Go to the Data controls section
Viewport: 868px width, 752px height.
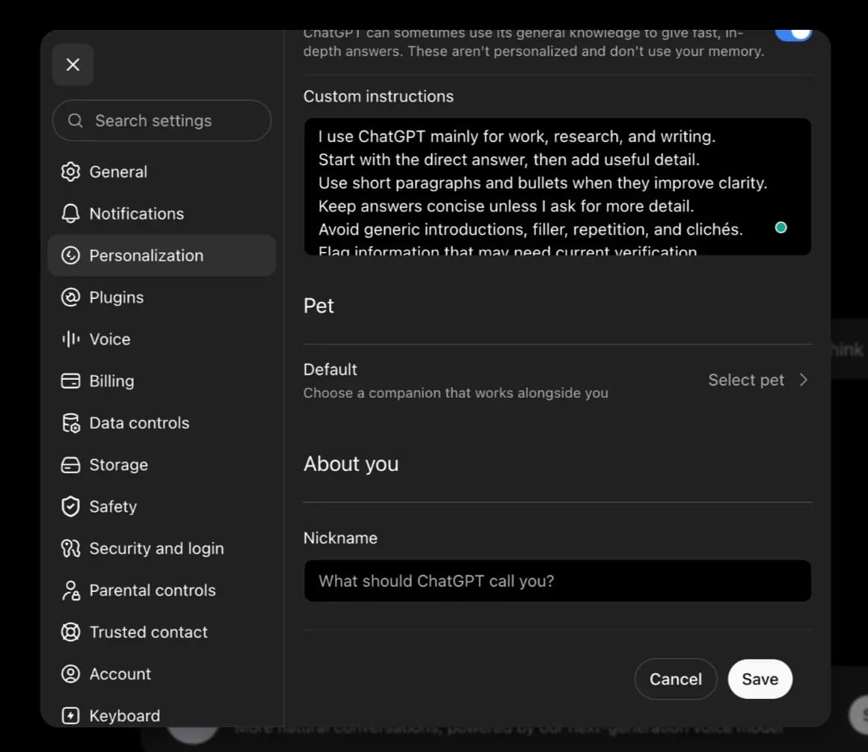pyautogui.click(x=161, y=423)
